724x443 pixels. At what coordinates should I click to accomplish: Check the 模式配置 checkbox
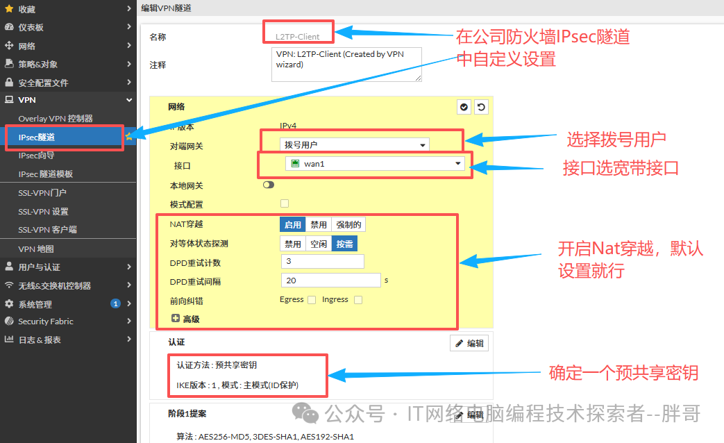click(284, 203)
